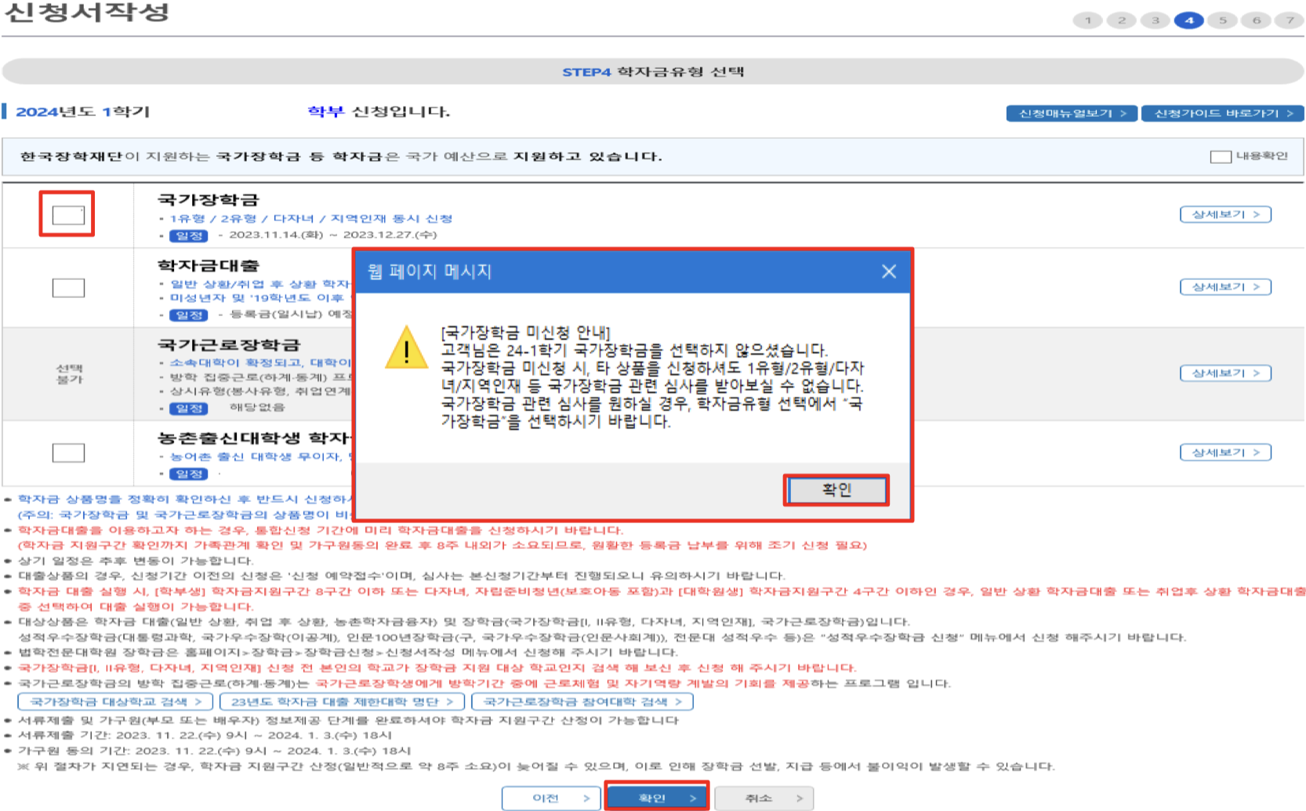Dismiss the popup with its 확인 button

[836, 489]
